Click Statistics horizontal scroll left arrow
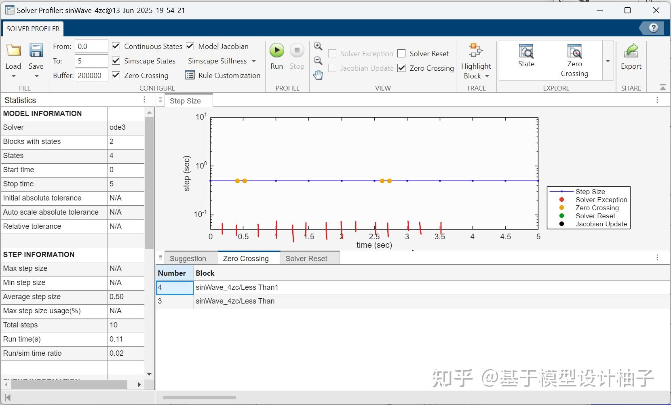Image resolution: width=671 pixels, height=405 pixels. pos(6,384)
